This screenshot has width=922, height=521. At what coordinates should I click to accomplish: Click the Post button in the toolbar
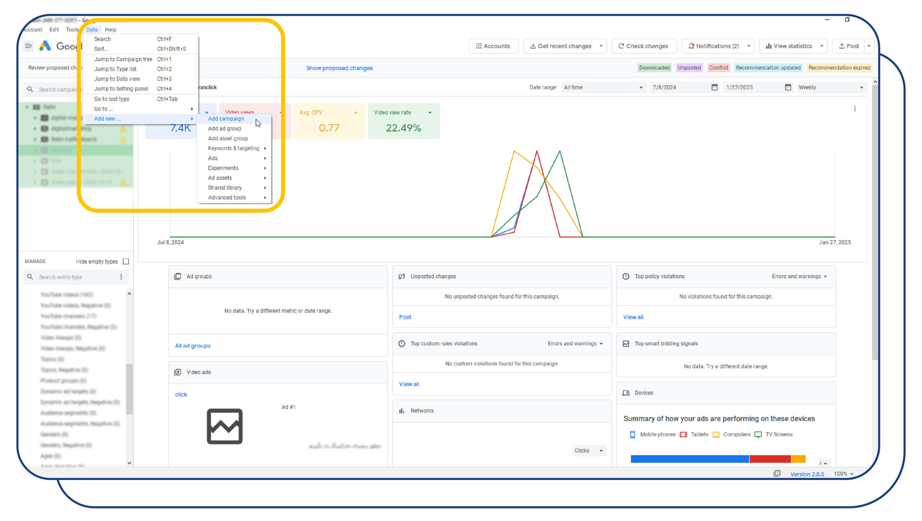pos(849,46)
